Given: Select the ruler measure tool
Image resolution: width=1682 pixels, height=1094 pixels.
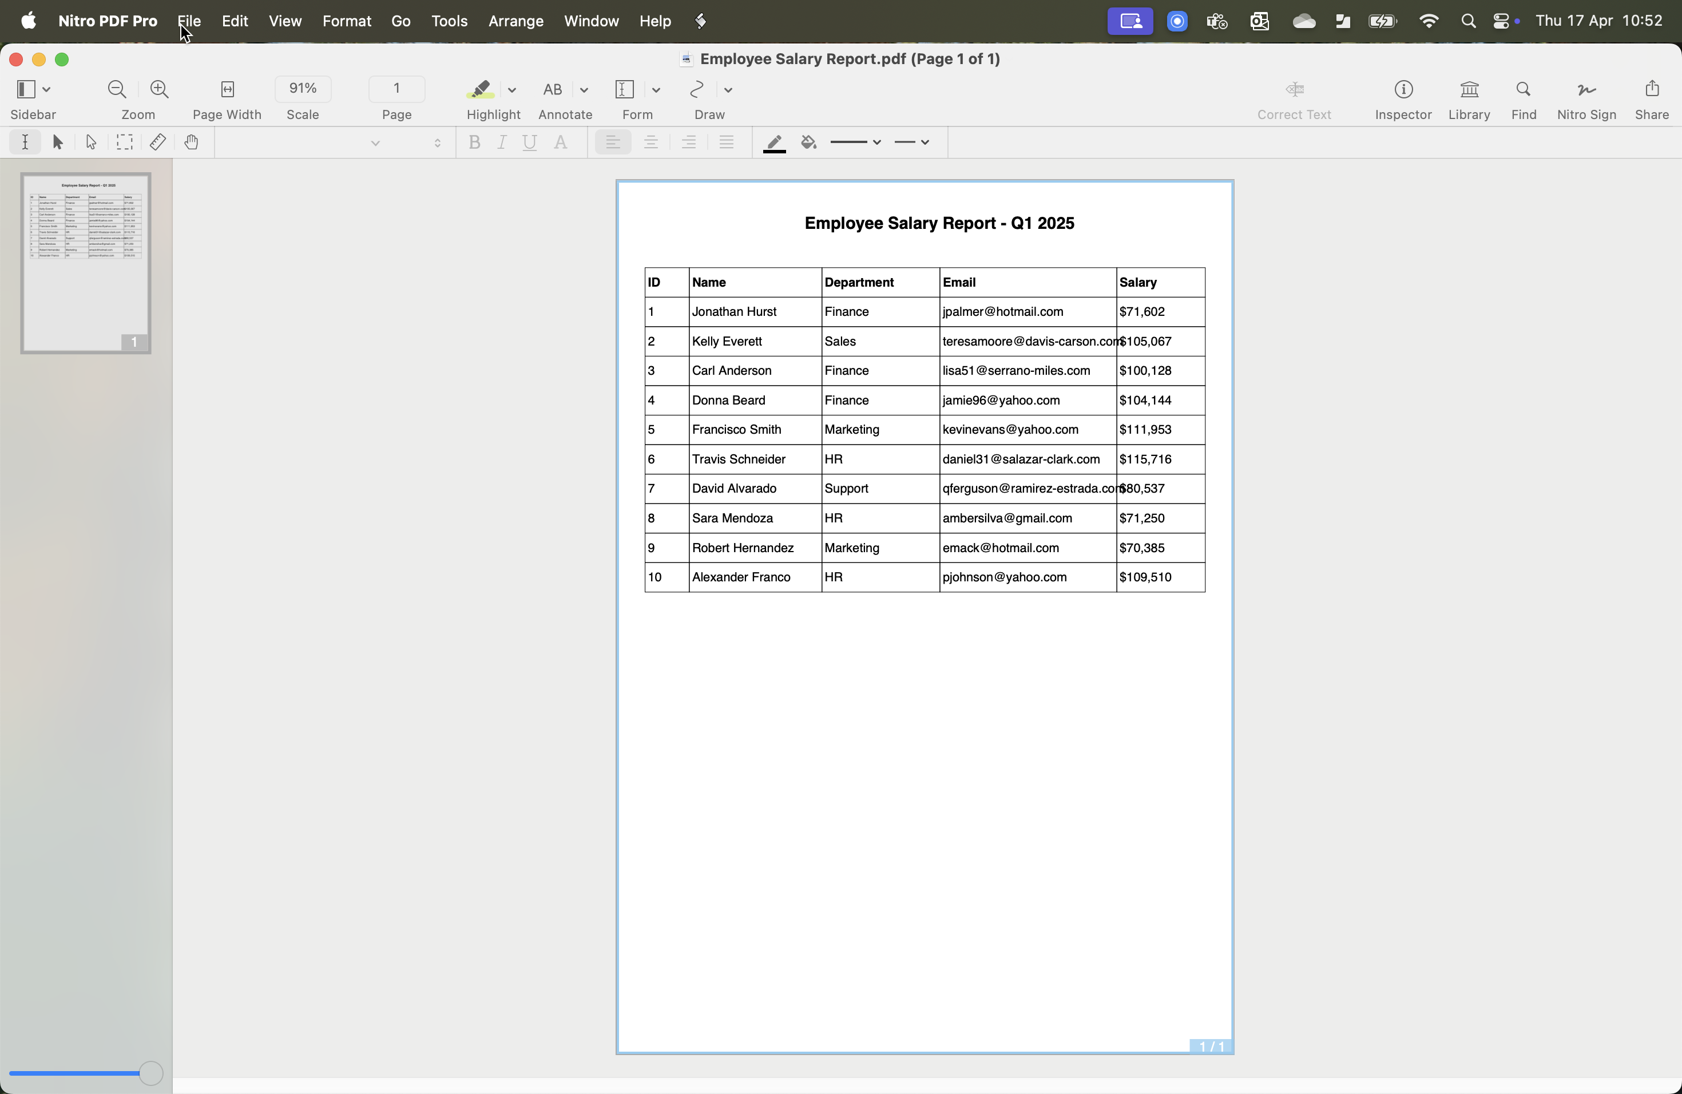Looking at the screenshot, I should tap(157, 142).
